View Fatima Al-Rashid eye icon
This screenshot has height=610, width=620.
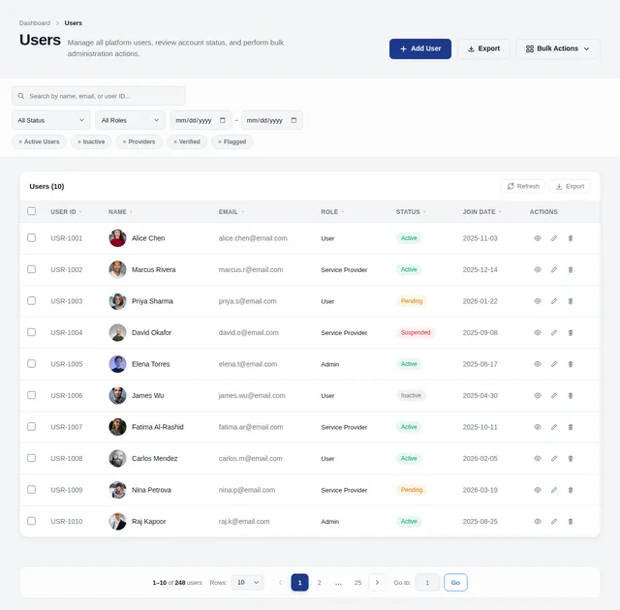point(538,427)
